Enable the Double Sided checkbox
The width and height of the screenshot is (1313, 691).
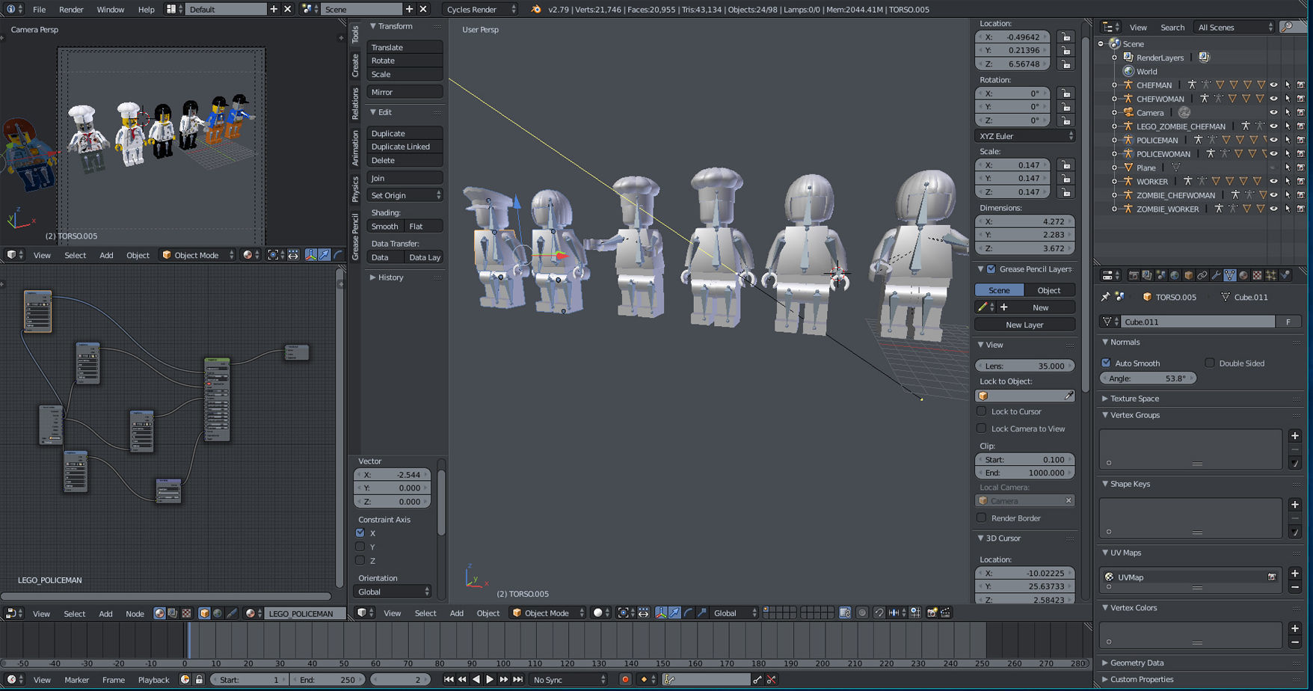1209,363
